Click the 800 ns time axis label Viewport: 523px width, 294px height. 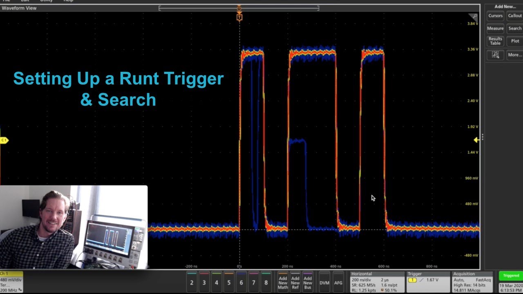[x=432, y=266]
